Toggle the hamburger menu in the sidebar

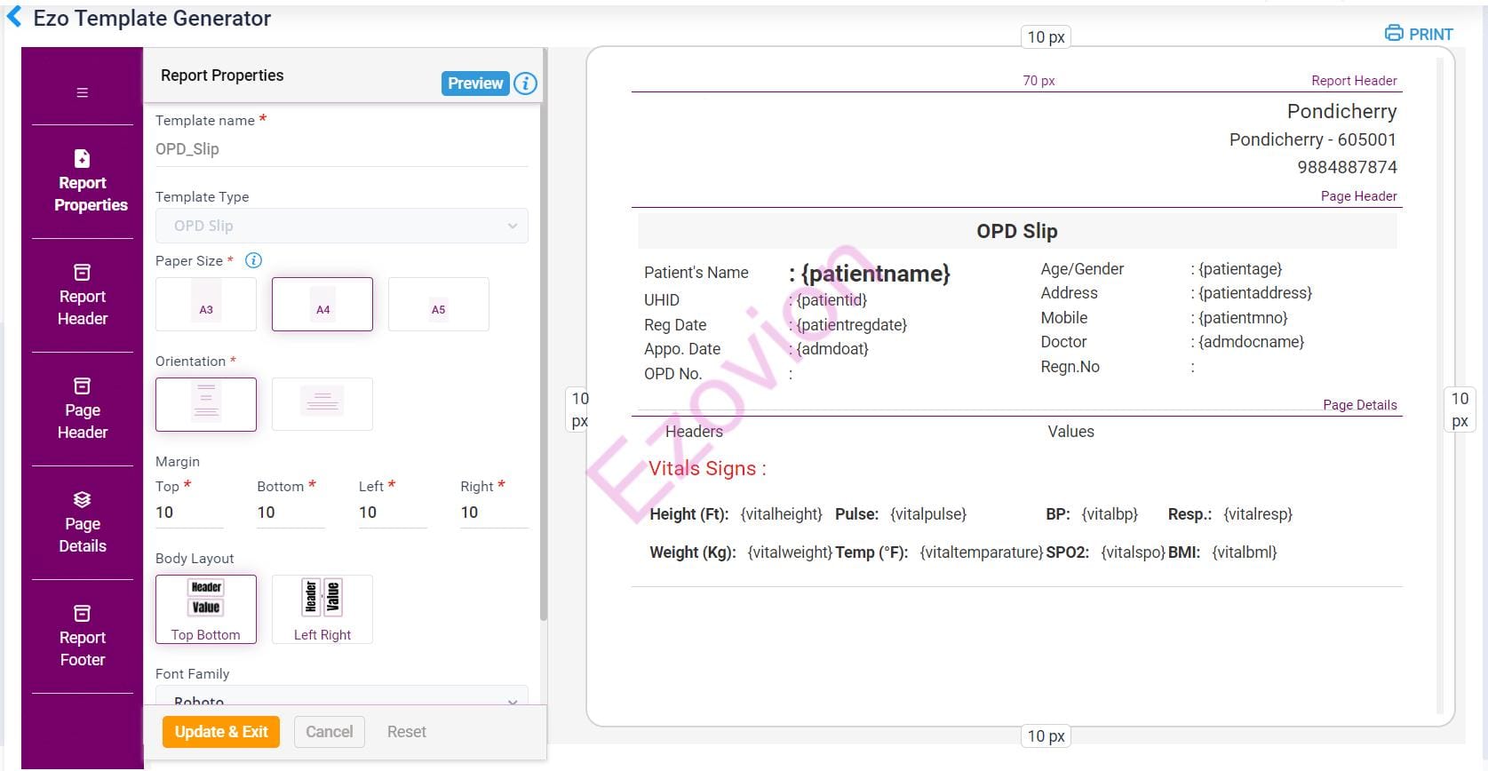[x=82, y=92]
